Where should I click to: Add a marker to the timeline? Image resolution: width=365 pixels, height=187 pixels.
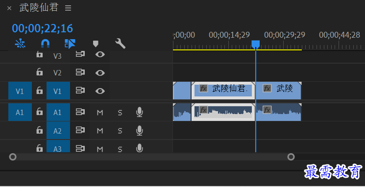[96, 44]
